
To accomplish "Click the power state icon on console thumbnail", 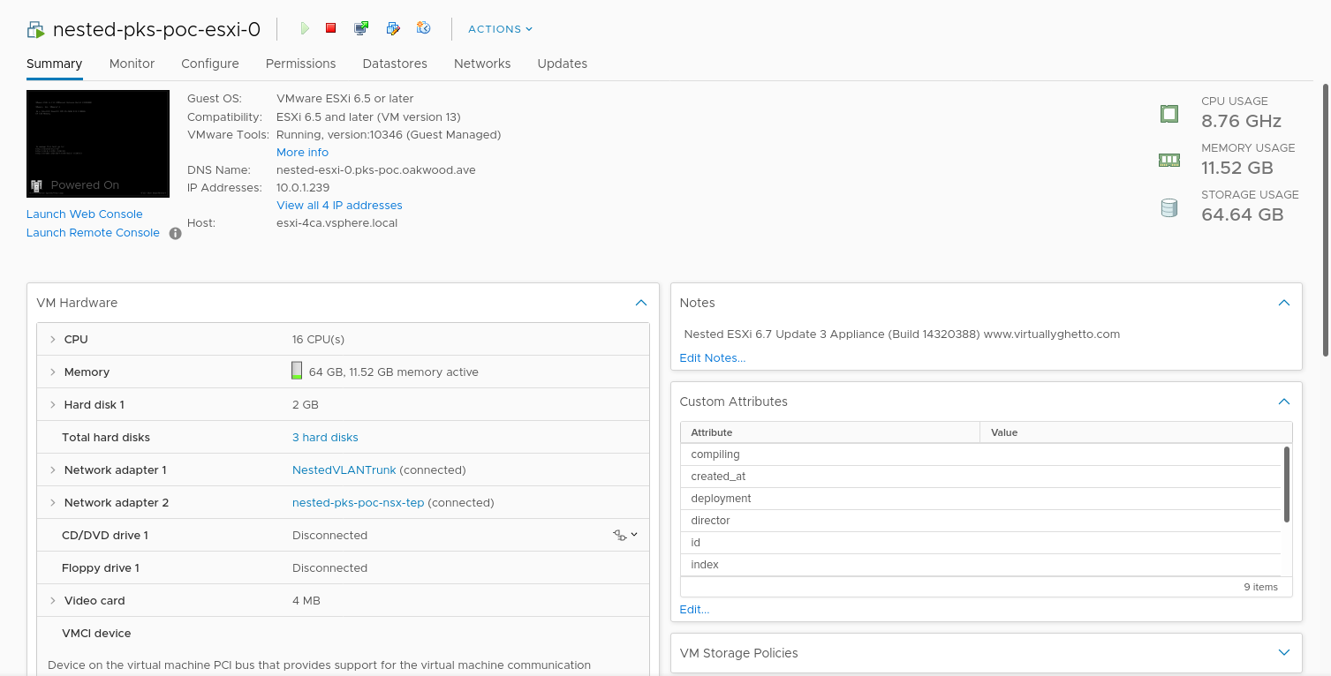I will [x=37, y=185].
